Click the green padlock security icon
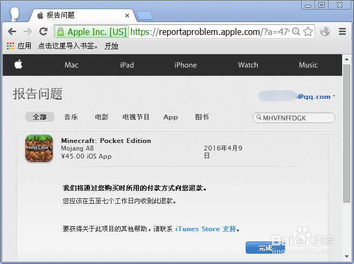 click(60, 32)
